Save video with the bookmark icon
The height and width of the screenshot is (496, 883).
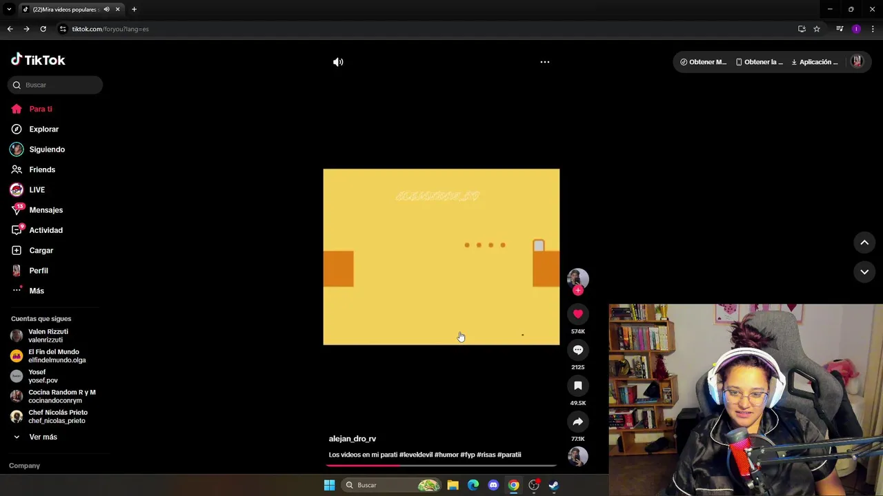click(x=578, y=386)
